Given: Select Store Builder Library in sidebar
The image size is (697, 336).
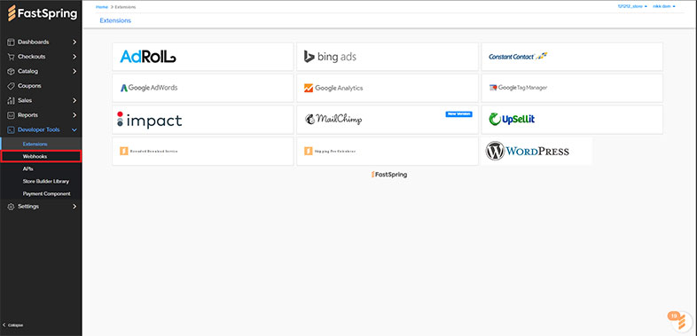Looking at the screenshot, I should click(46, 182).
